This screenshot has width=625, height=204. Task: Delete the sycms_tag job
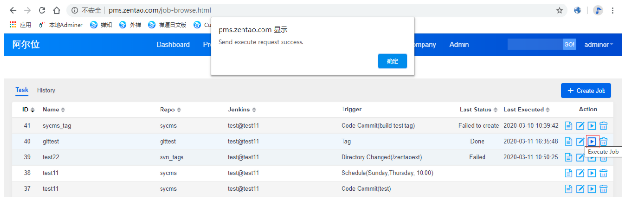click(x=604, y=126)
